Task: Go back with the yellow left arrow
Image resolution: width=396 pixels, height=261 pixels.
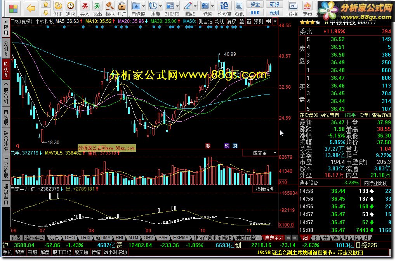Action: [31, 8]
